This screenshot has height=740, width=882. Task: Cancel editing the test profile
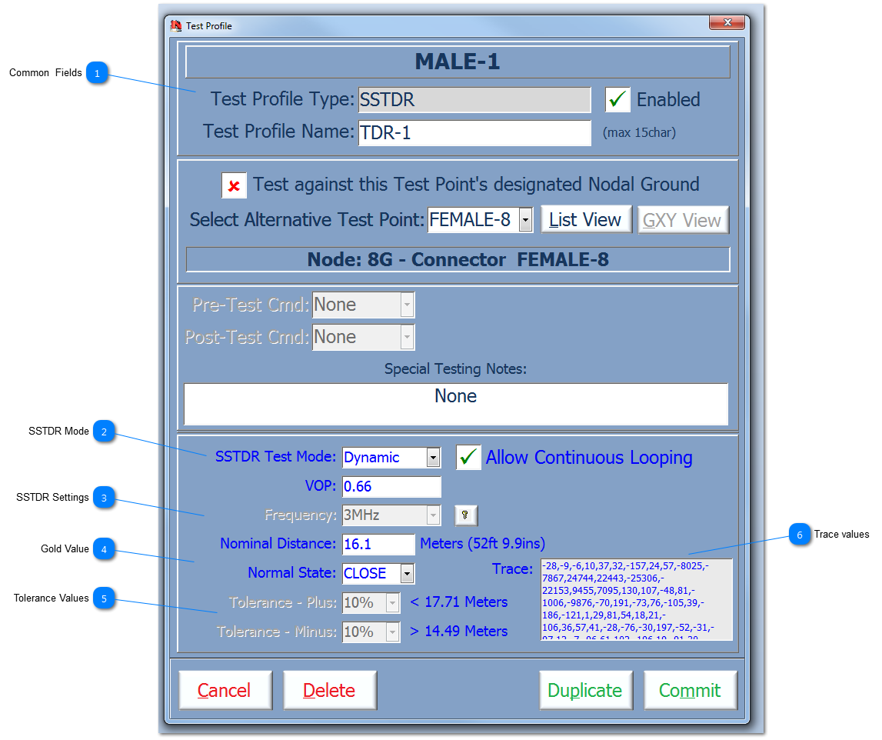[x=225, y=689]
